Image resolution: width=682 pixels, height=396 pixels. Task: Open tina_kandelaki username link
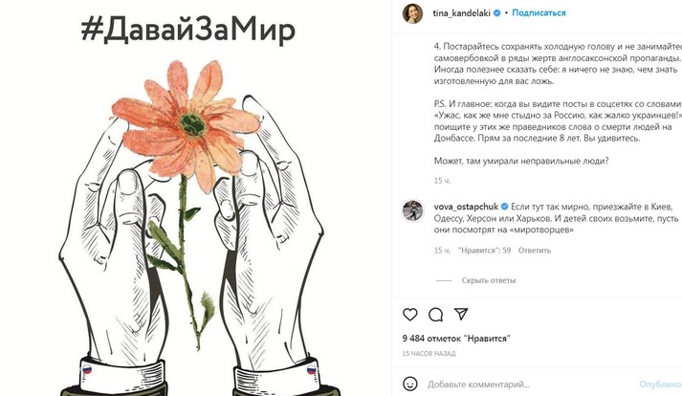point(461,13)
